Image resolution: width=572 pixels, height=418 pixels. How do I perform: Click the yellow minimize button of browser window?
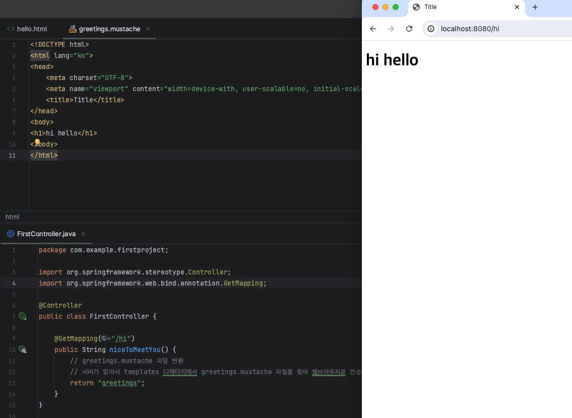coord(386,7)
